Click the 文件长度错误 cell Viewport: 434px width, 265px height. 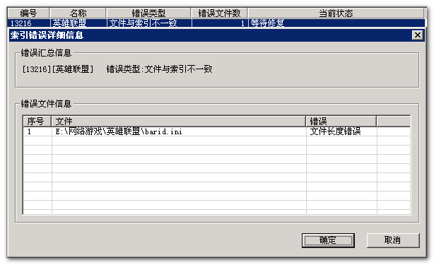click(x=341, y=131)
